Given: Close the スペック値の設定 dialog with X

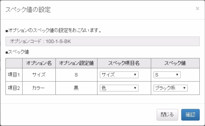Looking at the screenshot, I should 197,9.
